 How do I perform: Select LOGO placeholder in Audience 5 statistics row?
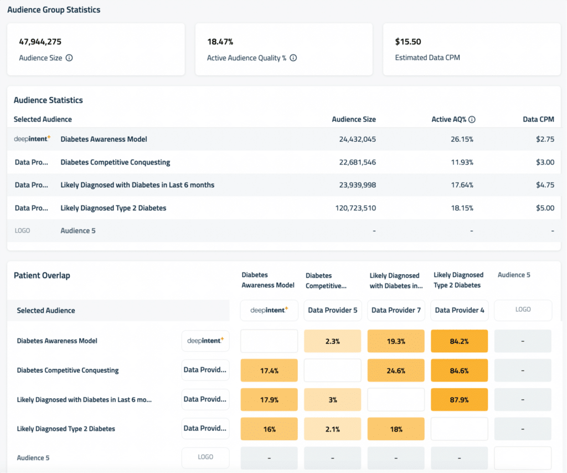(x=22, y=231)
